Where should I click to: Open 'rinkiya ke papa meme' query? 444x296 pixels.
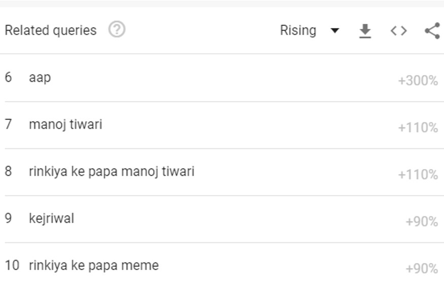[x=94, y=266]
